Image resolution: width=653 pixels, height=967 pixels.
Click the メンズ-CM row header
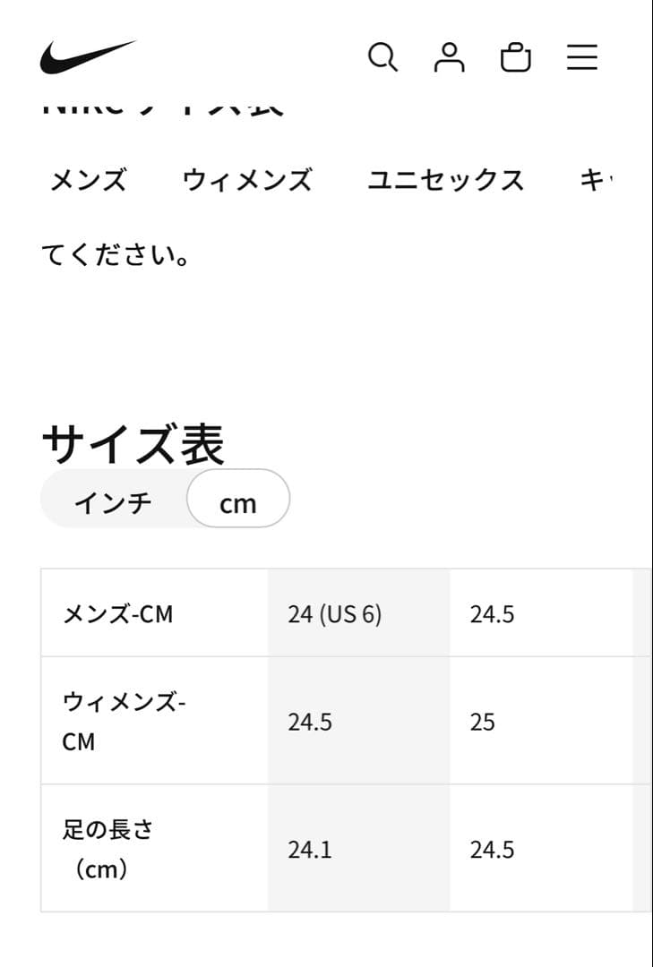coord(117,615)
